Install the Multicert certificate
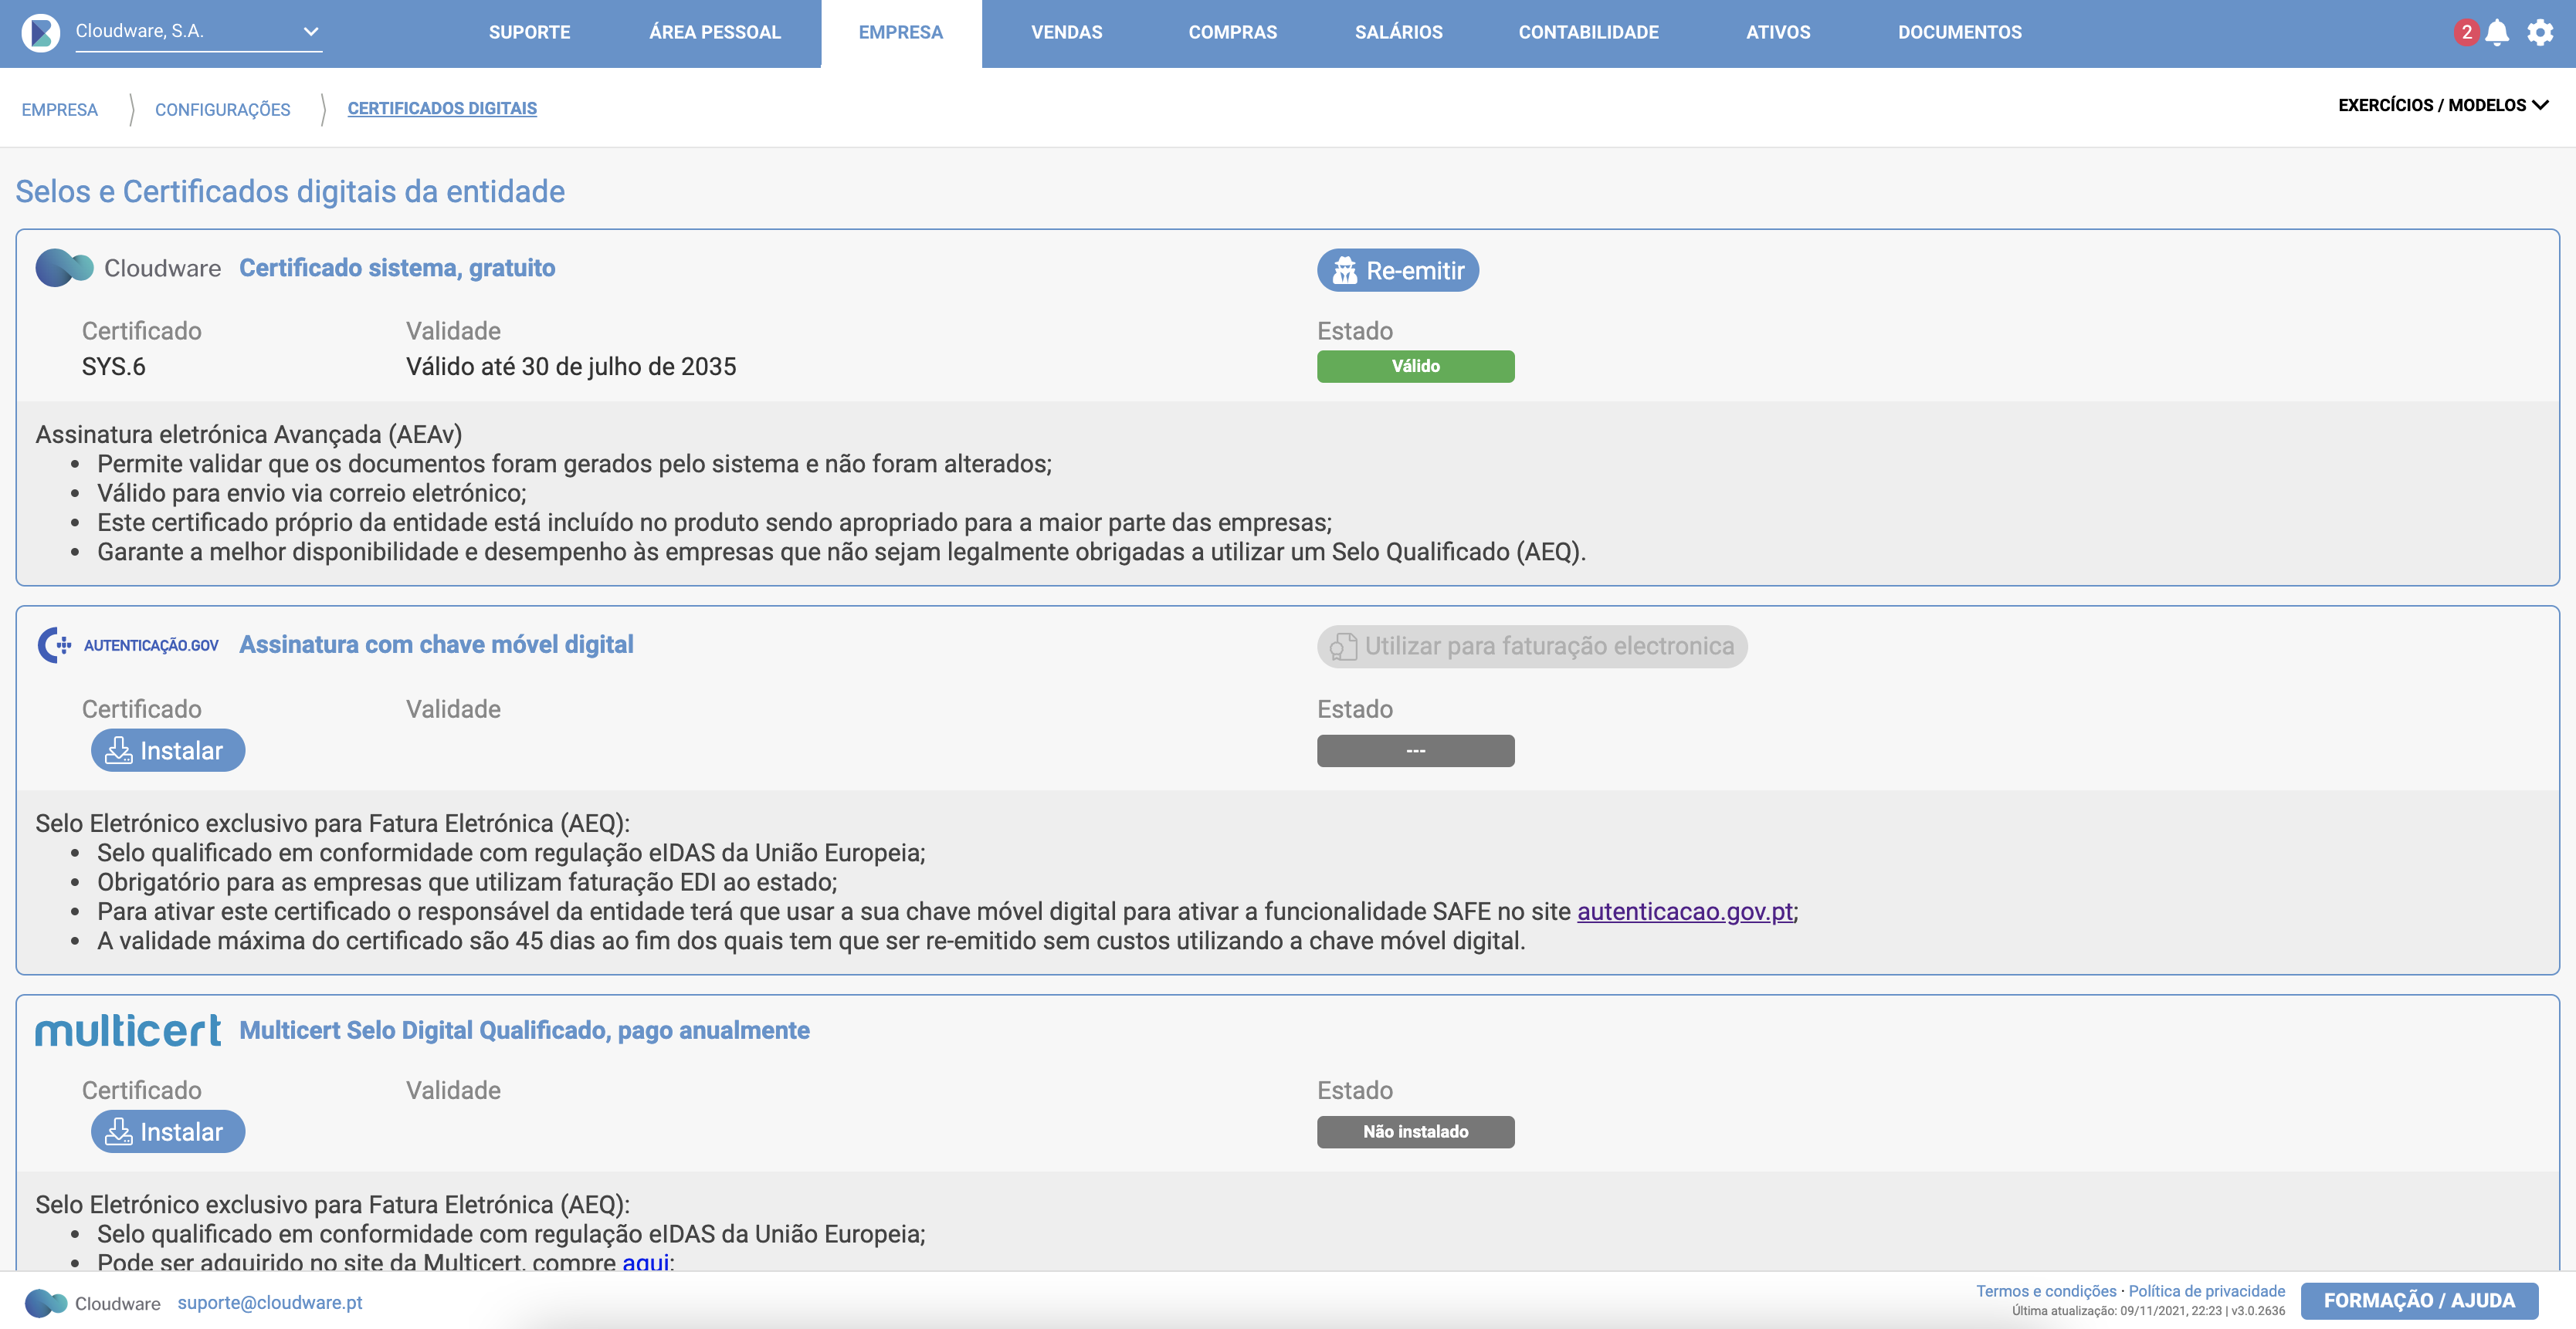This screenshot has width=2576, height=1329. (168, 1132)
